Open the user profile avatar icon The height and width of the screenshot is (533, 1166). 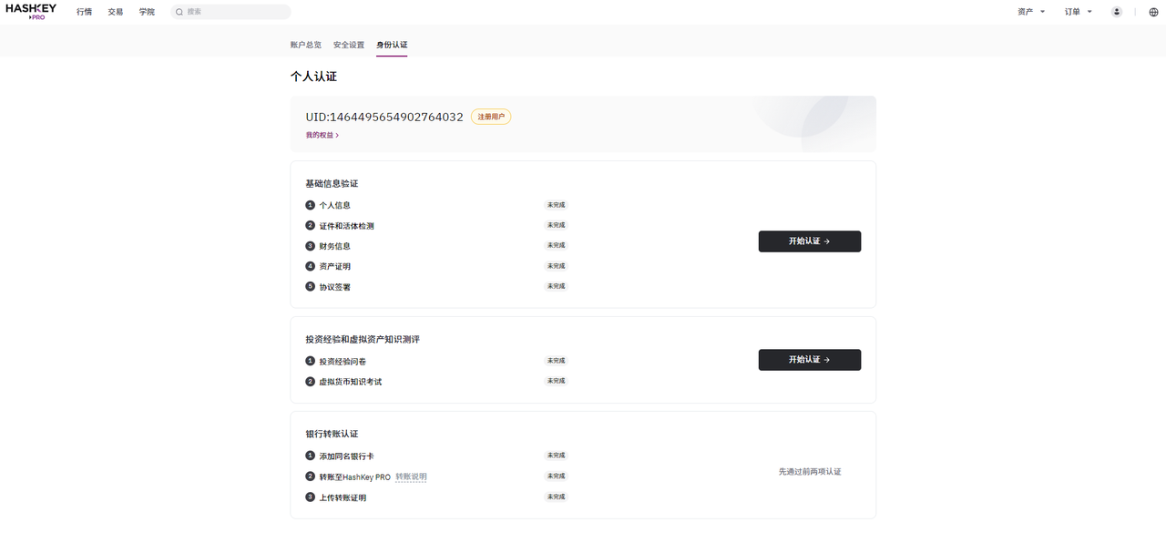pyautogui.click(x=1117, y=12)
